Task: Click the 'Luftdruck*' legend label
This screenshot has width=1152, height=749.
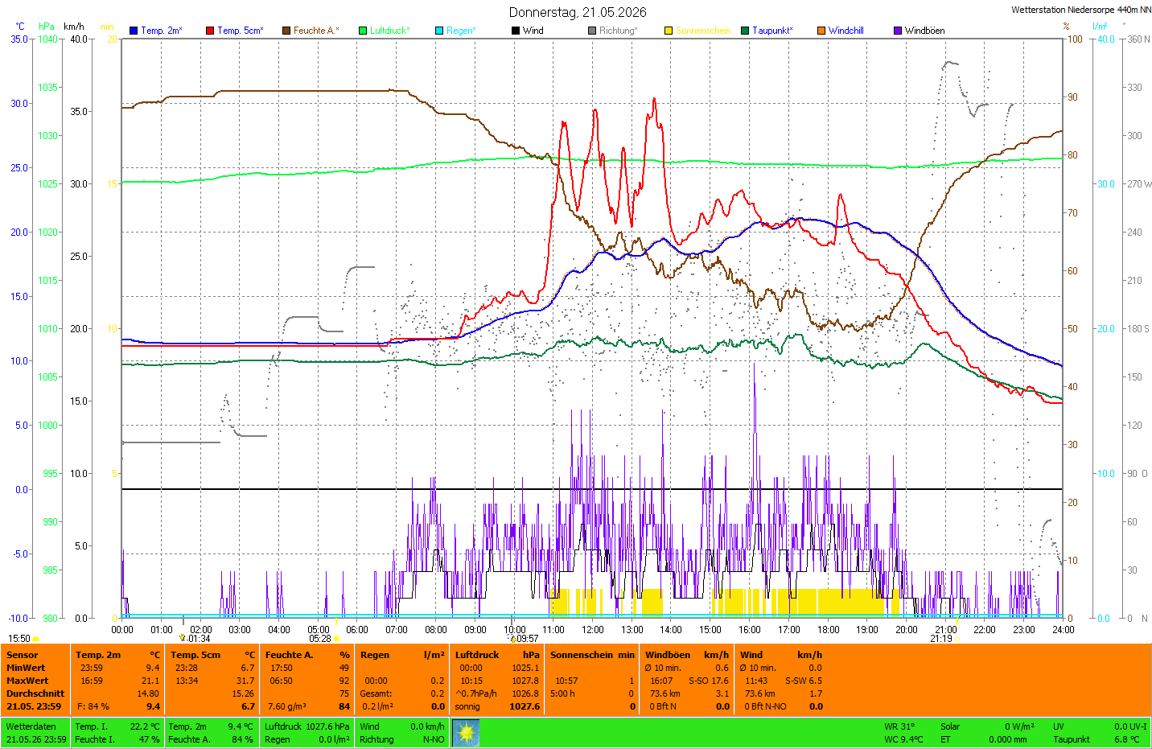Action: point(390,31)
